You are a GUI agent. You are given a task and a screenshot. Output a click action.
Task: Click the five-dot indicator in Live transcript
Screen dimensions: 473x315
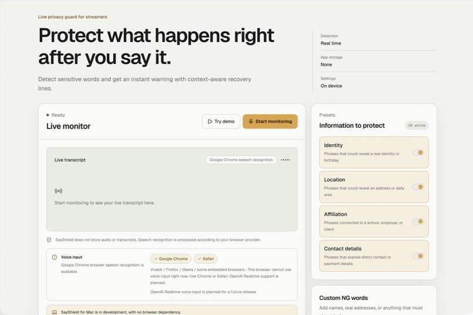click(285, 160)
